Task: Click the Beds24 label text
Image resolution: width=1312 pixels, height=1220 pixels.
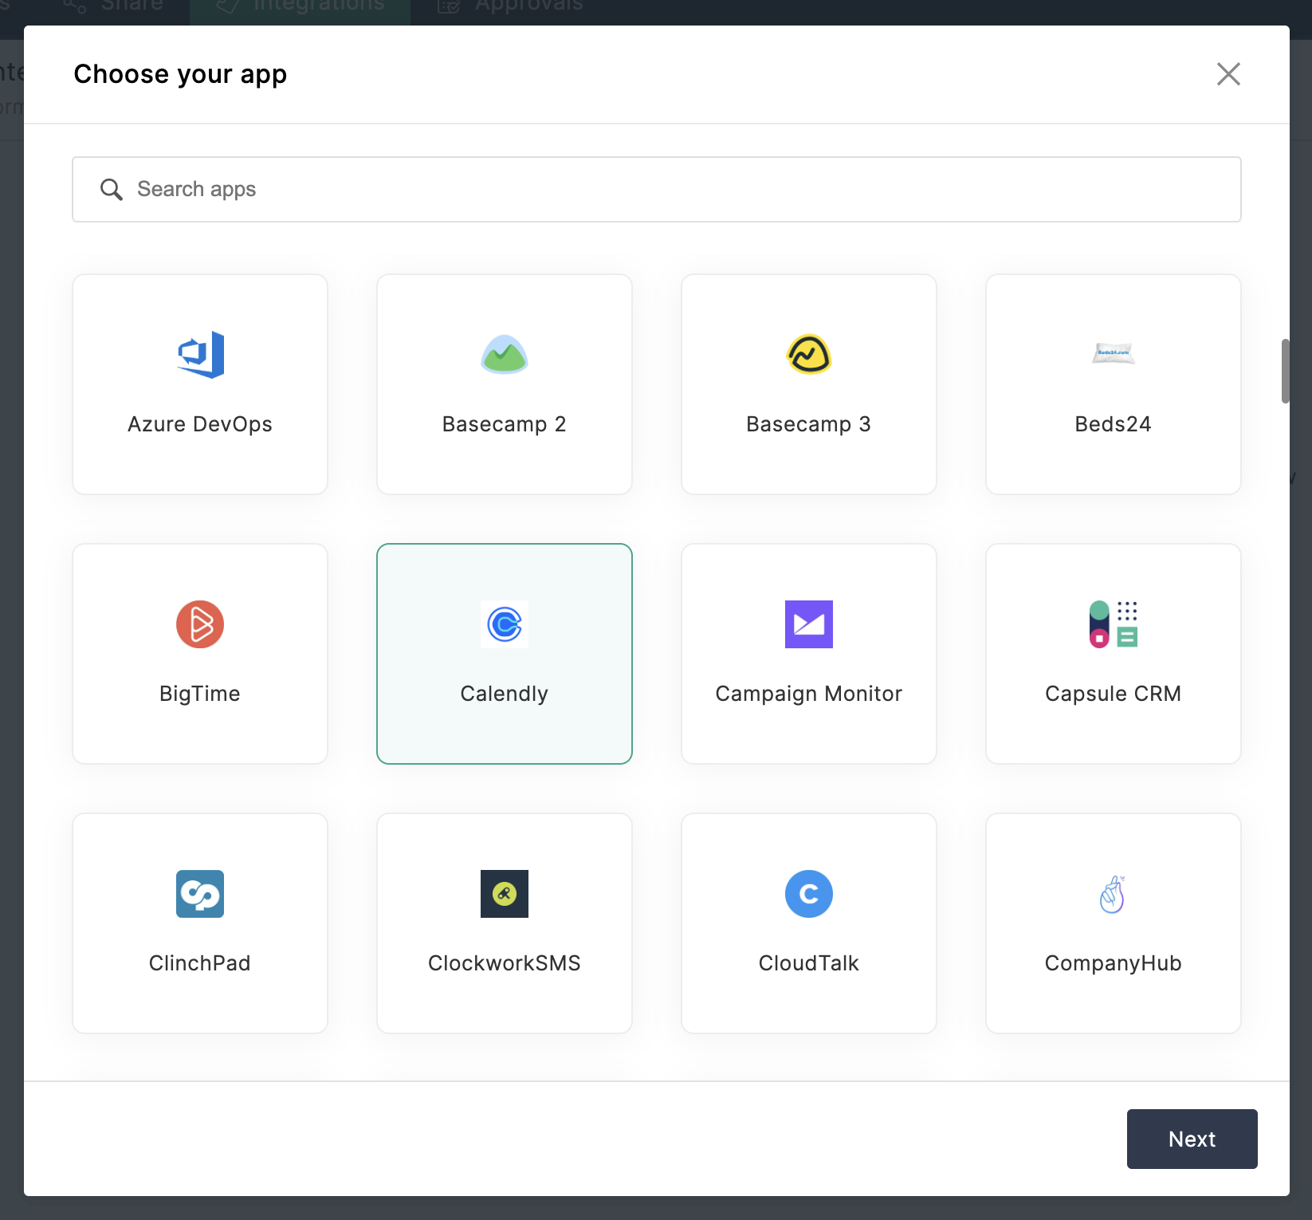Action: [x=1114, y=424]
